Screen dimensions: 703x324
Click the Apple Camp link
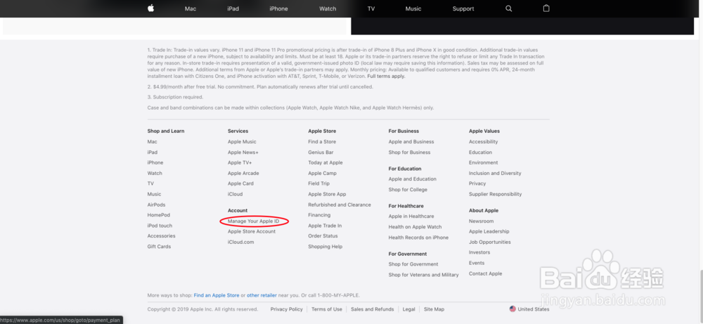[323, 174]
